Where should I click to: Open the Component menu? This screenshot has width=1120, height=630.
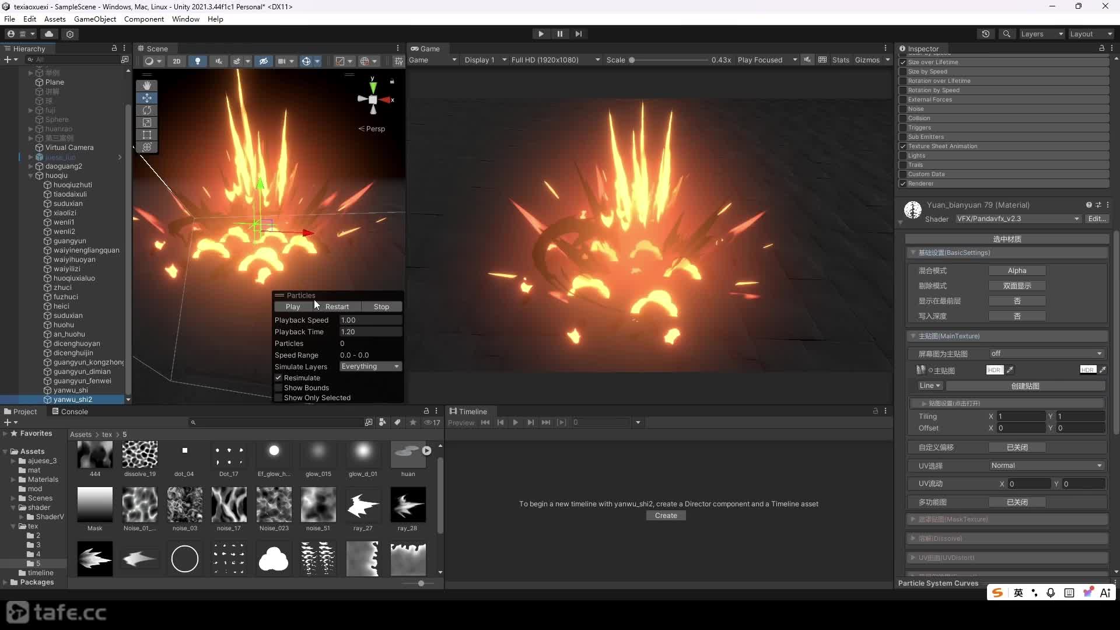tap(144, 19)
